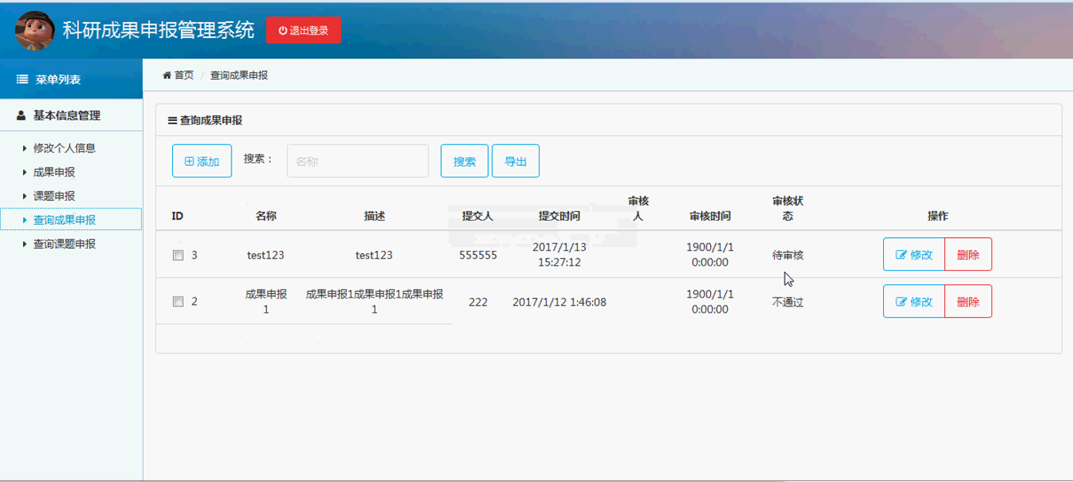Click 修改 button for the 成果申报1 row

(x=914, y=302)
